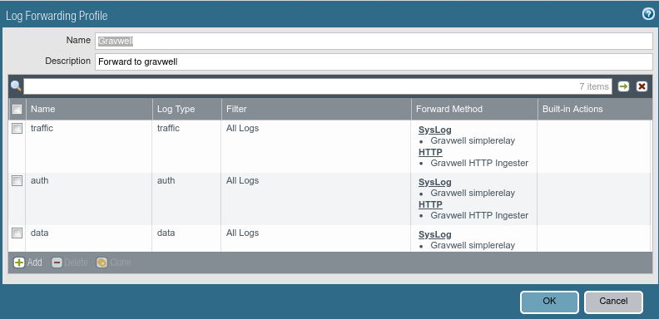Open the traffic entry name
Screen dimensions: 659x319
pyautogui.click(x=42, y=129)
